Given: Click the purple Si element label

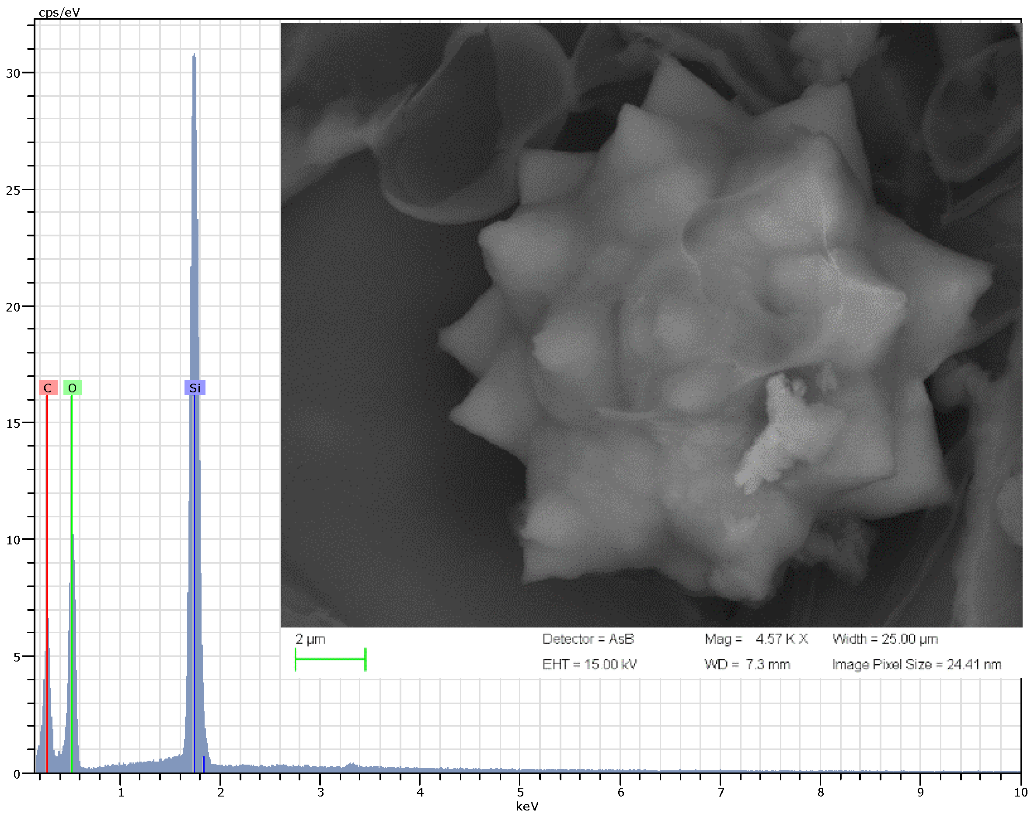Looking at the screenshot, I should (195, 388).
